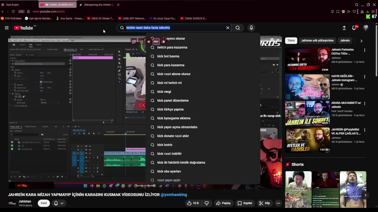The height and width of the screenshot is (212, 378).
Task: Open the ATK HUB Beta bookmark
Action: click(11, 18)
